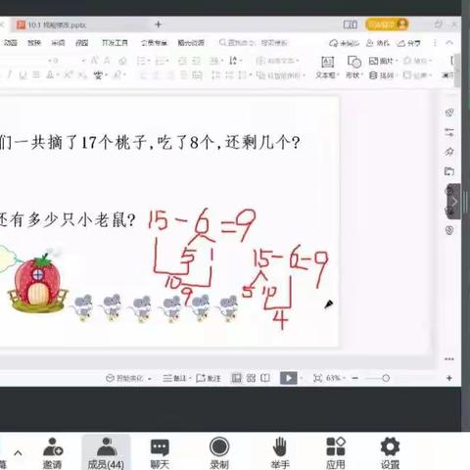Open the ribbon vertical three-dots menu
Viewport: 470px width, 470px height.
point(435,43)
